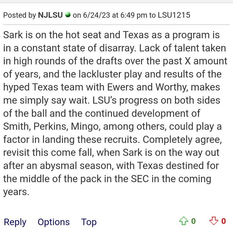Reply to this post
The height and width of the screenshot is (235, 233).
point(15,222)
